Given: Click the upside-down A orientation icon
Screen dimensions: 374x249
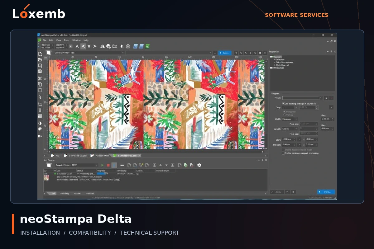Looking at the screenshot, I should [89, 46].
